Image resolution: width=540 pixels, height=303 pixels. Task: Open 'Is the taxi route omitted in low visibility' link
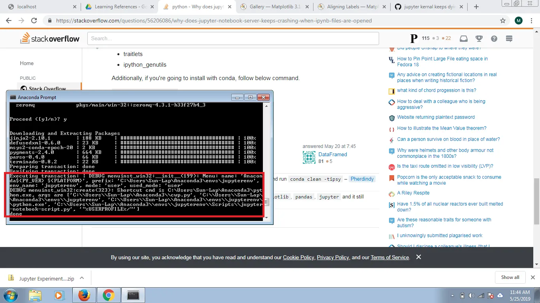click(x=446, y=166)
